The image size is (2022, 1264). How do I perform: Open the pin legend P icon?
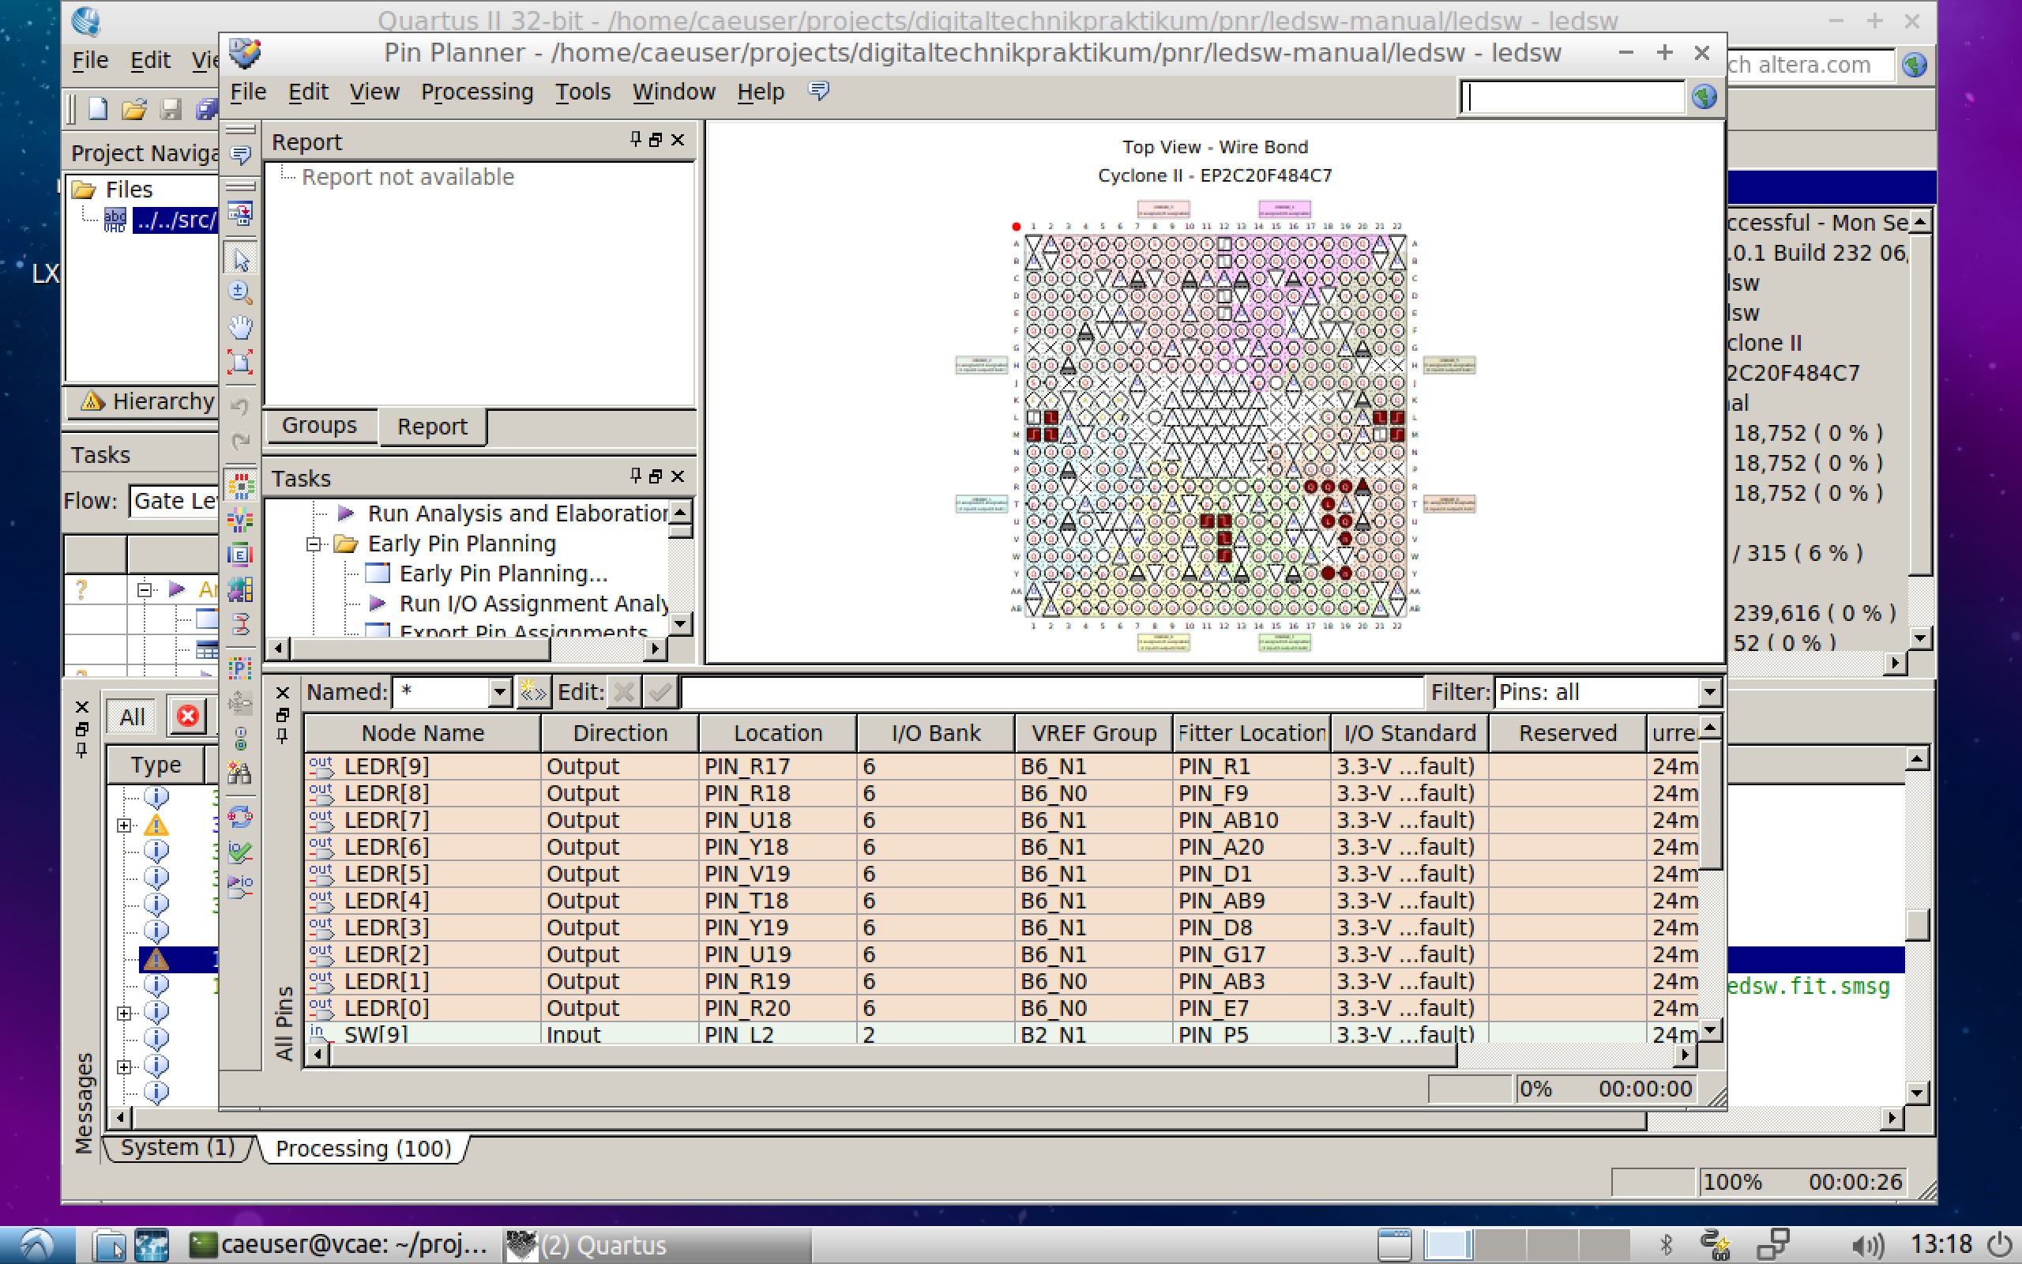click(x=241, y=667)
